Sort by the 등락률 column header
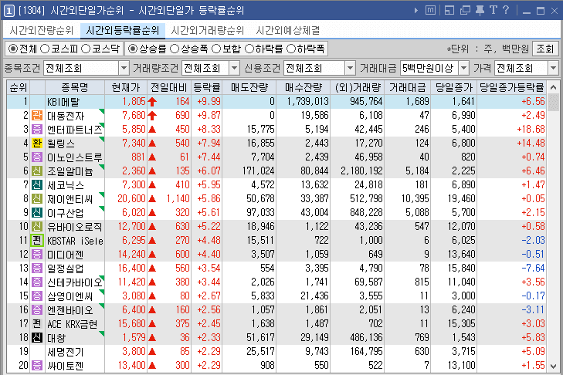The height and width of the screenshot is (375, 563). (x=206, y=87)
